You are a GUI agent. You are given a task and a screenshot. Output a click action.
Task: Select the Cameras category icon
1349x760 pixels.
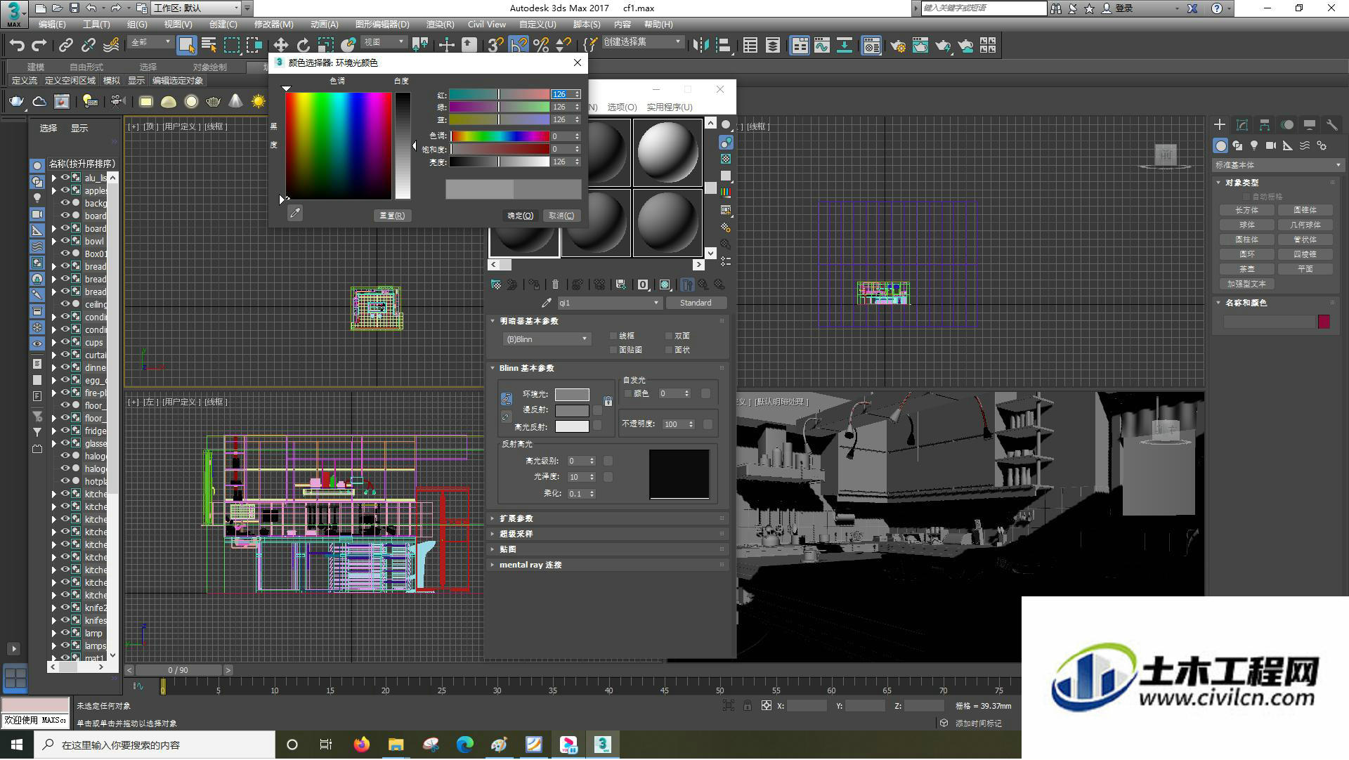pyautogui.click(x=1271, y=145)
